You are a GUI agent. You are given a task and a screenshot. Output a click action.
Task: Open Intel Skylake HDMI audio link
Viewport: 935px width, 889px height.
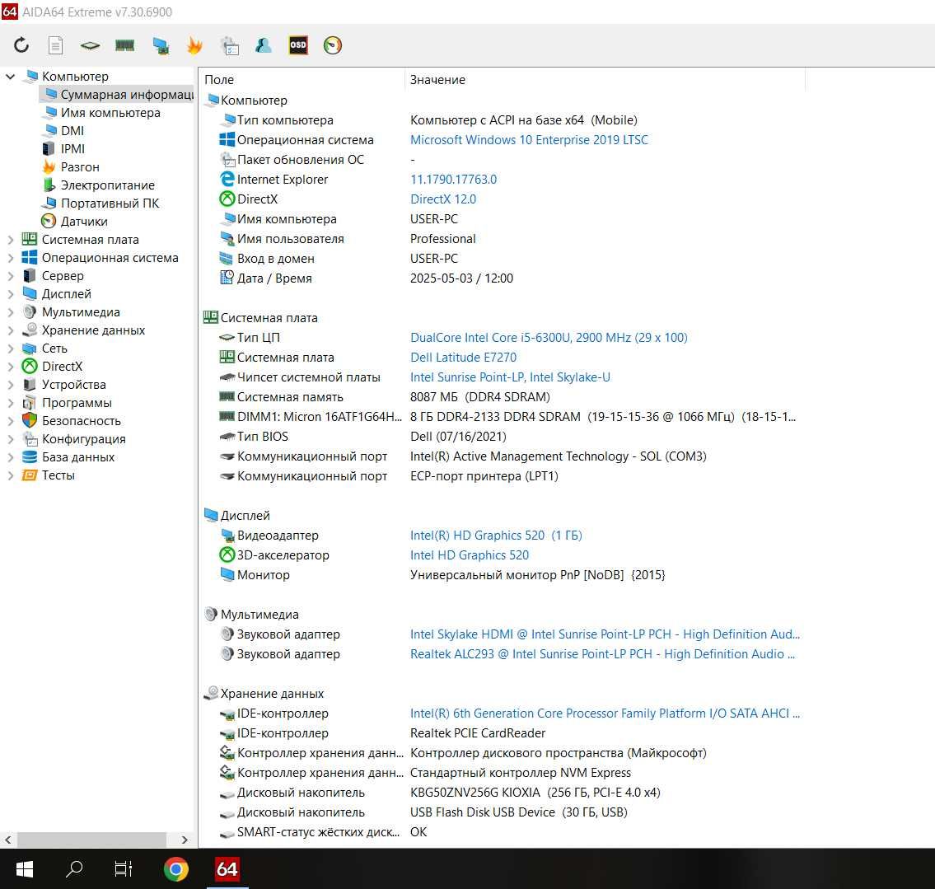605,634
